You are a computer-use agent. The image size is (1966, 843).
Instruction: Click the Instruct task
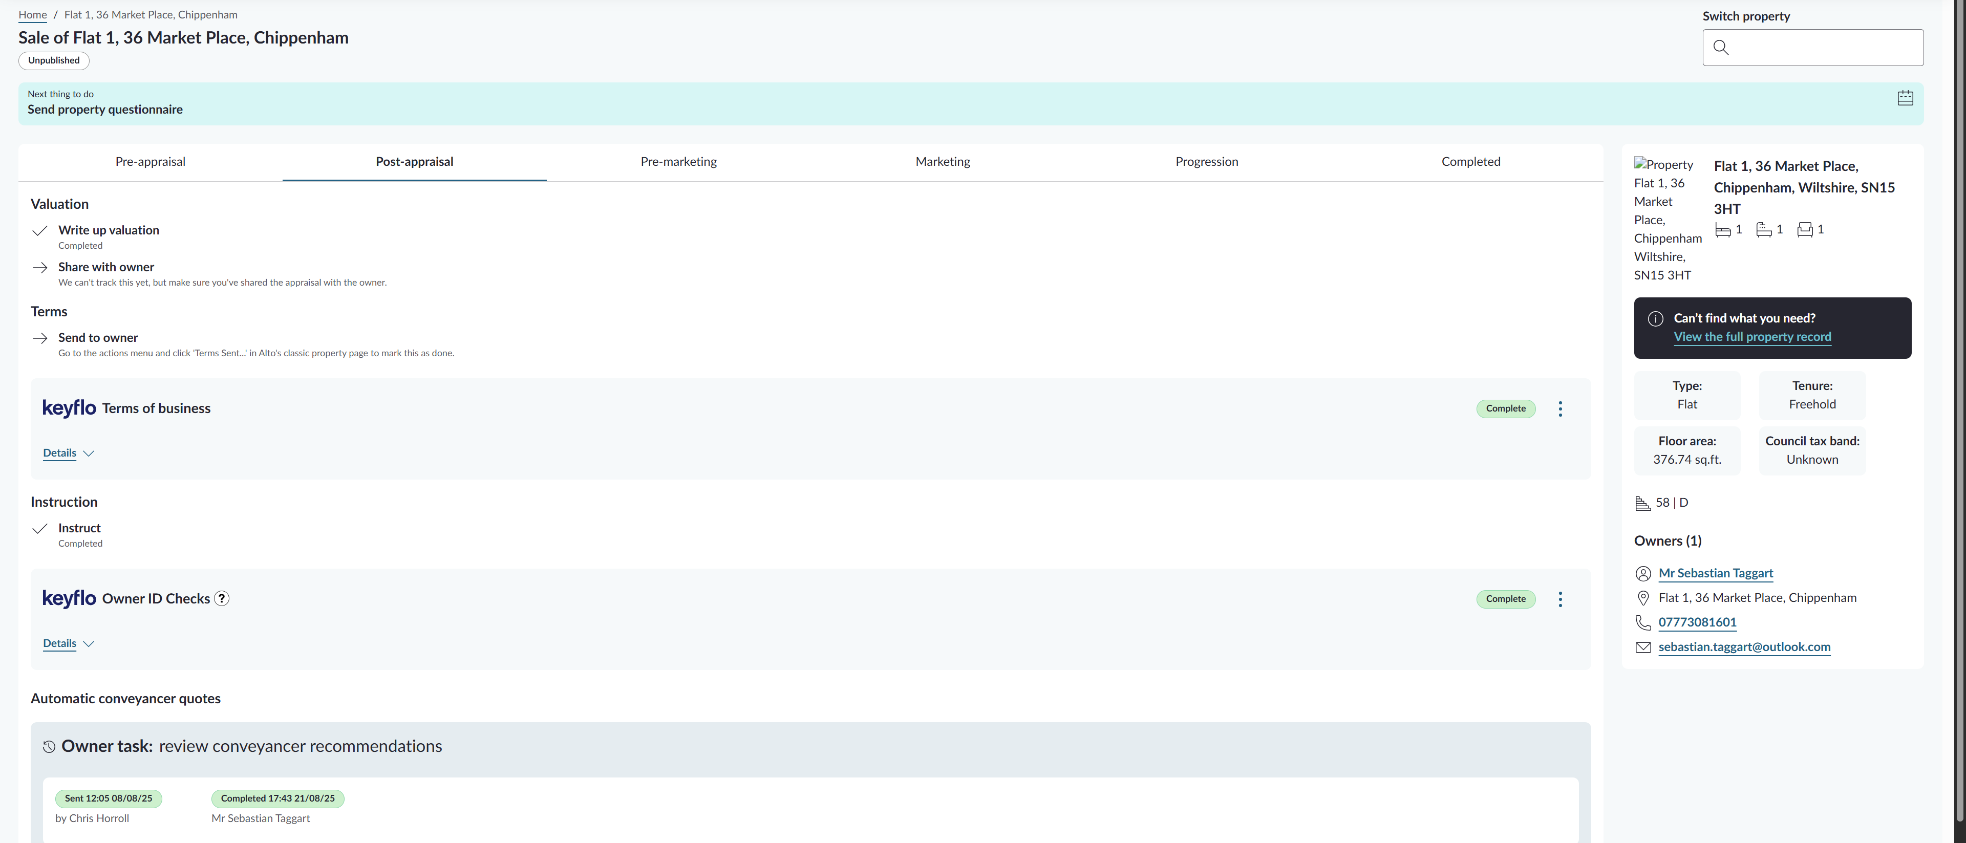coord(79,529)
